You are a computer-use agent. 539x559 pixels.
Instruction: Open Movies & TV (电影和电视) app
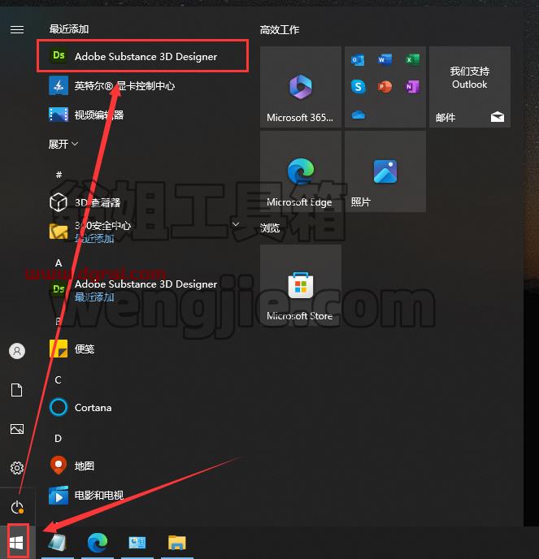pos(143,495)
